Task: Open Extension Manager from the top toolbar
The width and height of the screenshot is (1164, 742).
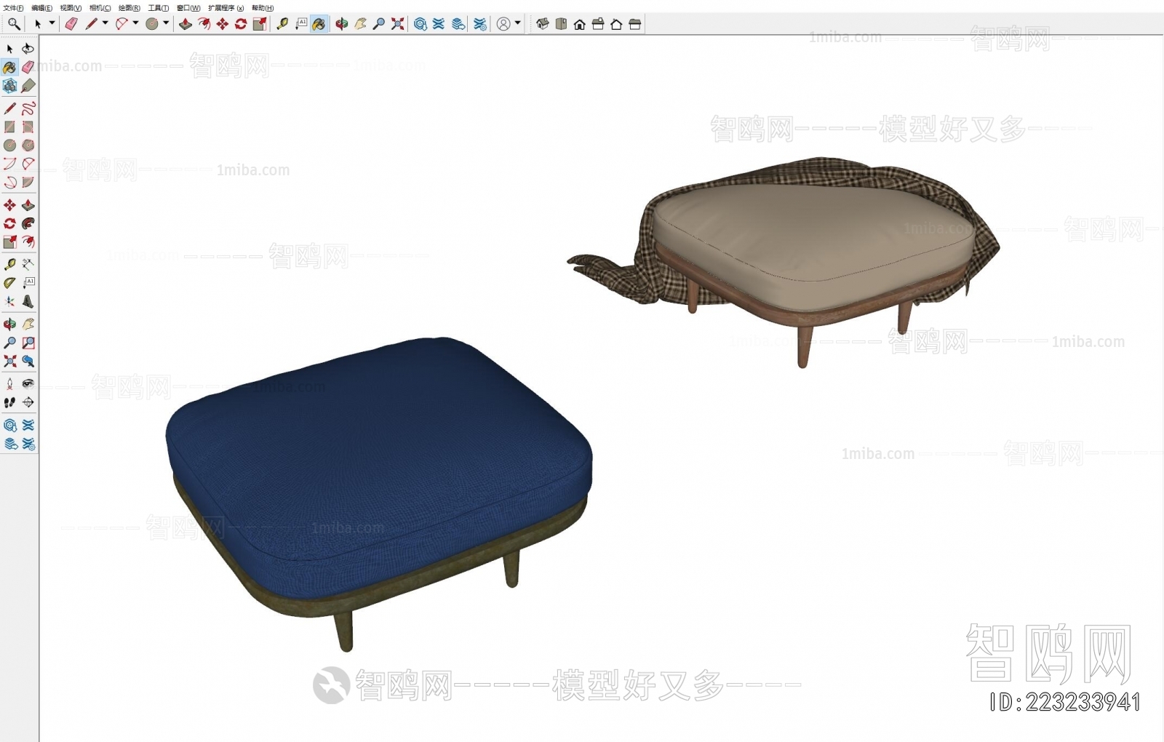Action: pyautogui.click(x=480, y=24)
